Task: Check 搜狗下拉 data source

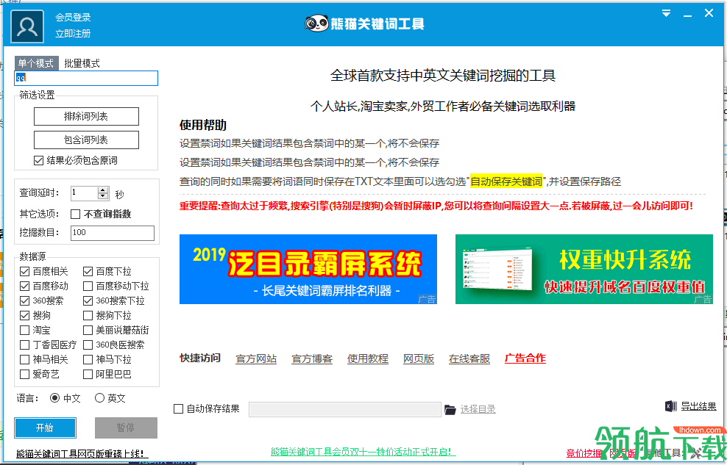Action: 88,316
